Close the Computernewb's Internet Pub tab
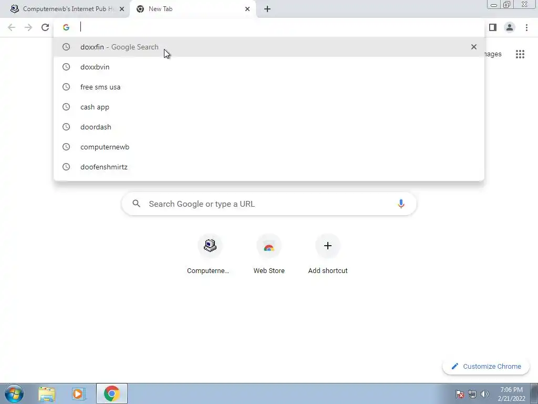The image size is (538, 404). point(122,9)
